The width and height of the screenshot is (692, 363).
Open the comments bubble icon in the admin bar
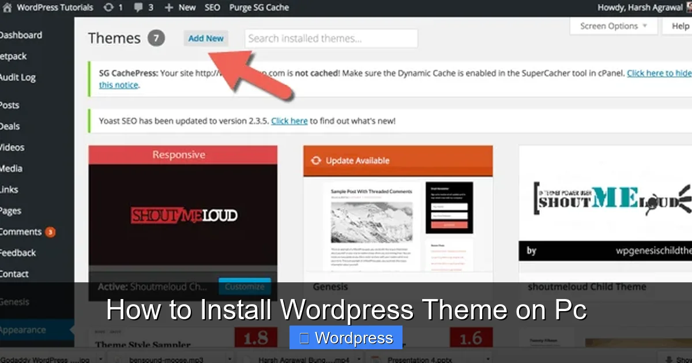pyautogui.click(x=138, y=8)
